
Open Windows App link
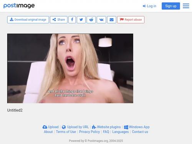click(137, 127)
